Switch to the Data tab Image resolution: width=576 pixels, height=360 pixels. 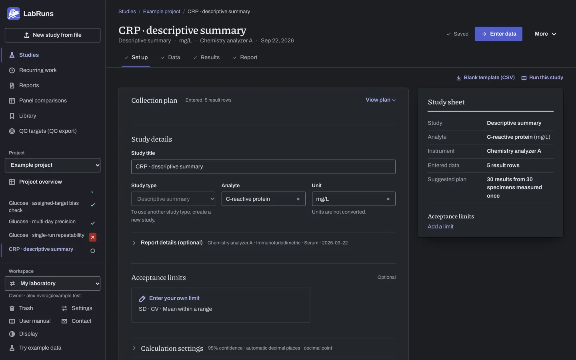pos(170,58)
